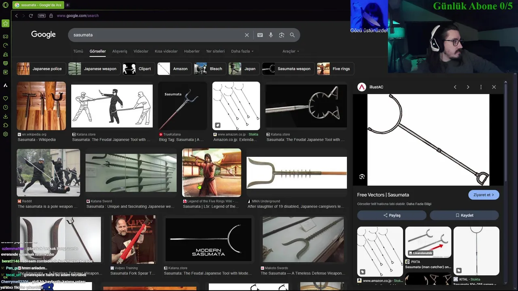Open site security padlock info
Screen dimensions: 518x291
tap(51, 16)
